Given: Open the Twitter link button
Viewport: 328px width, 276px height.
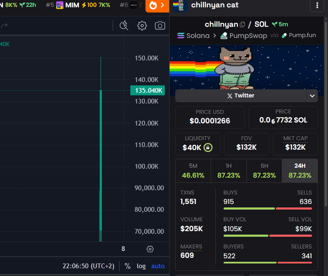Looking at the screenshot, I should click(240, 96).
